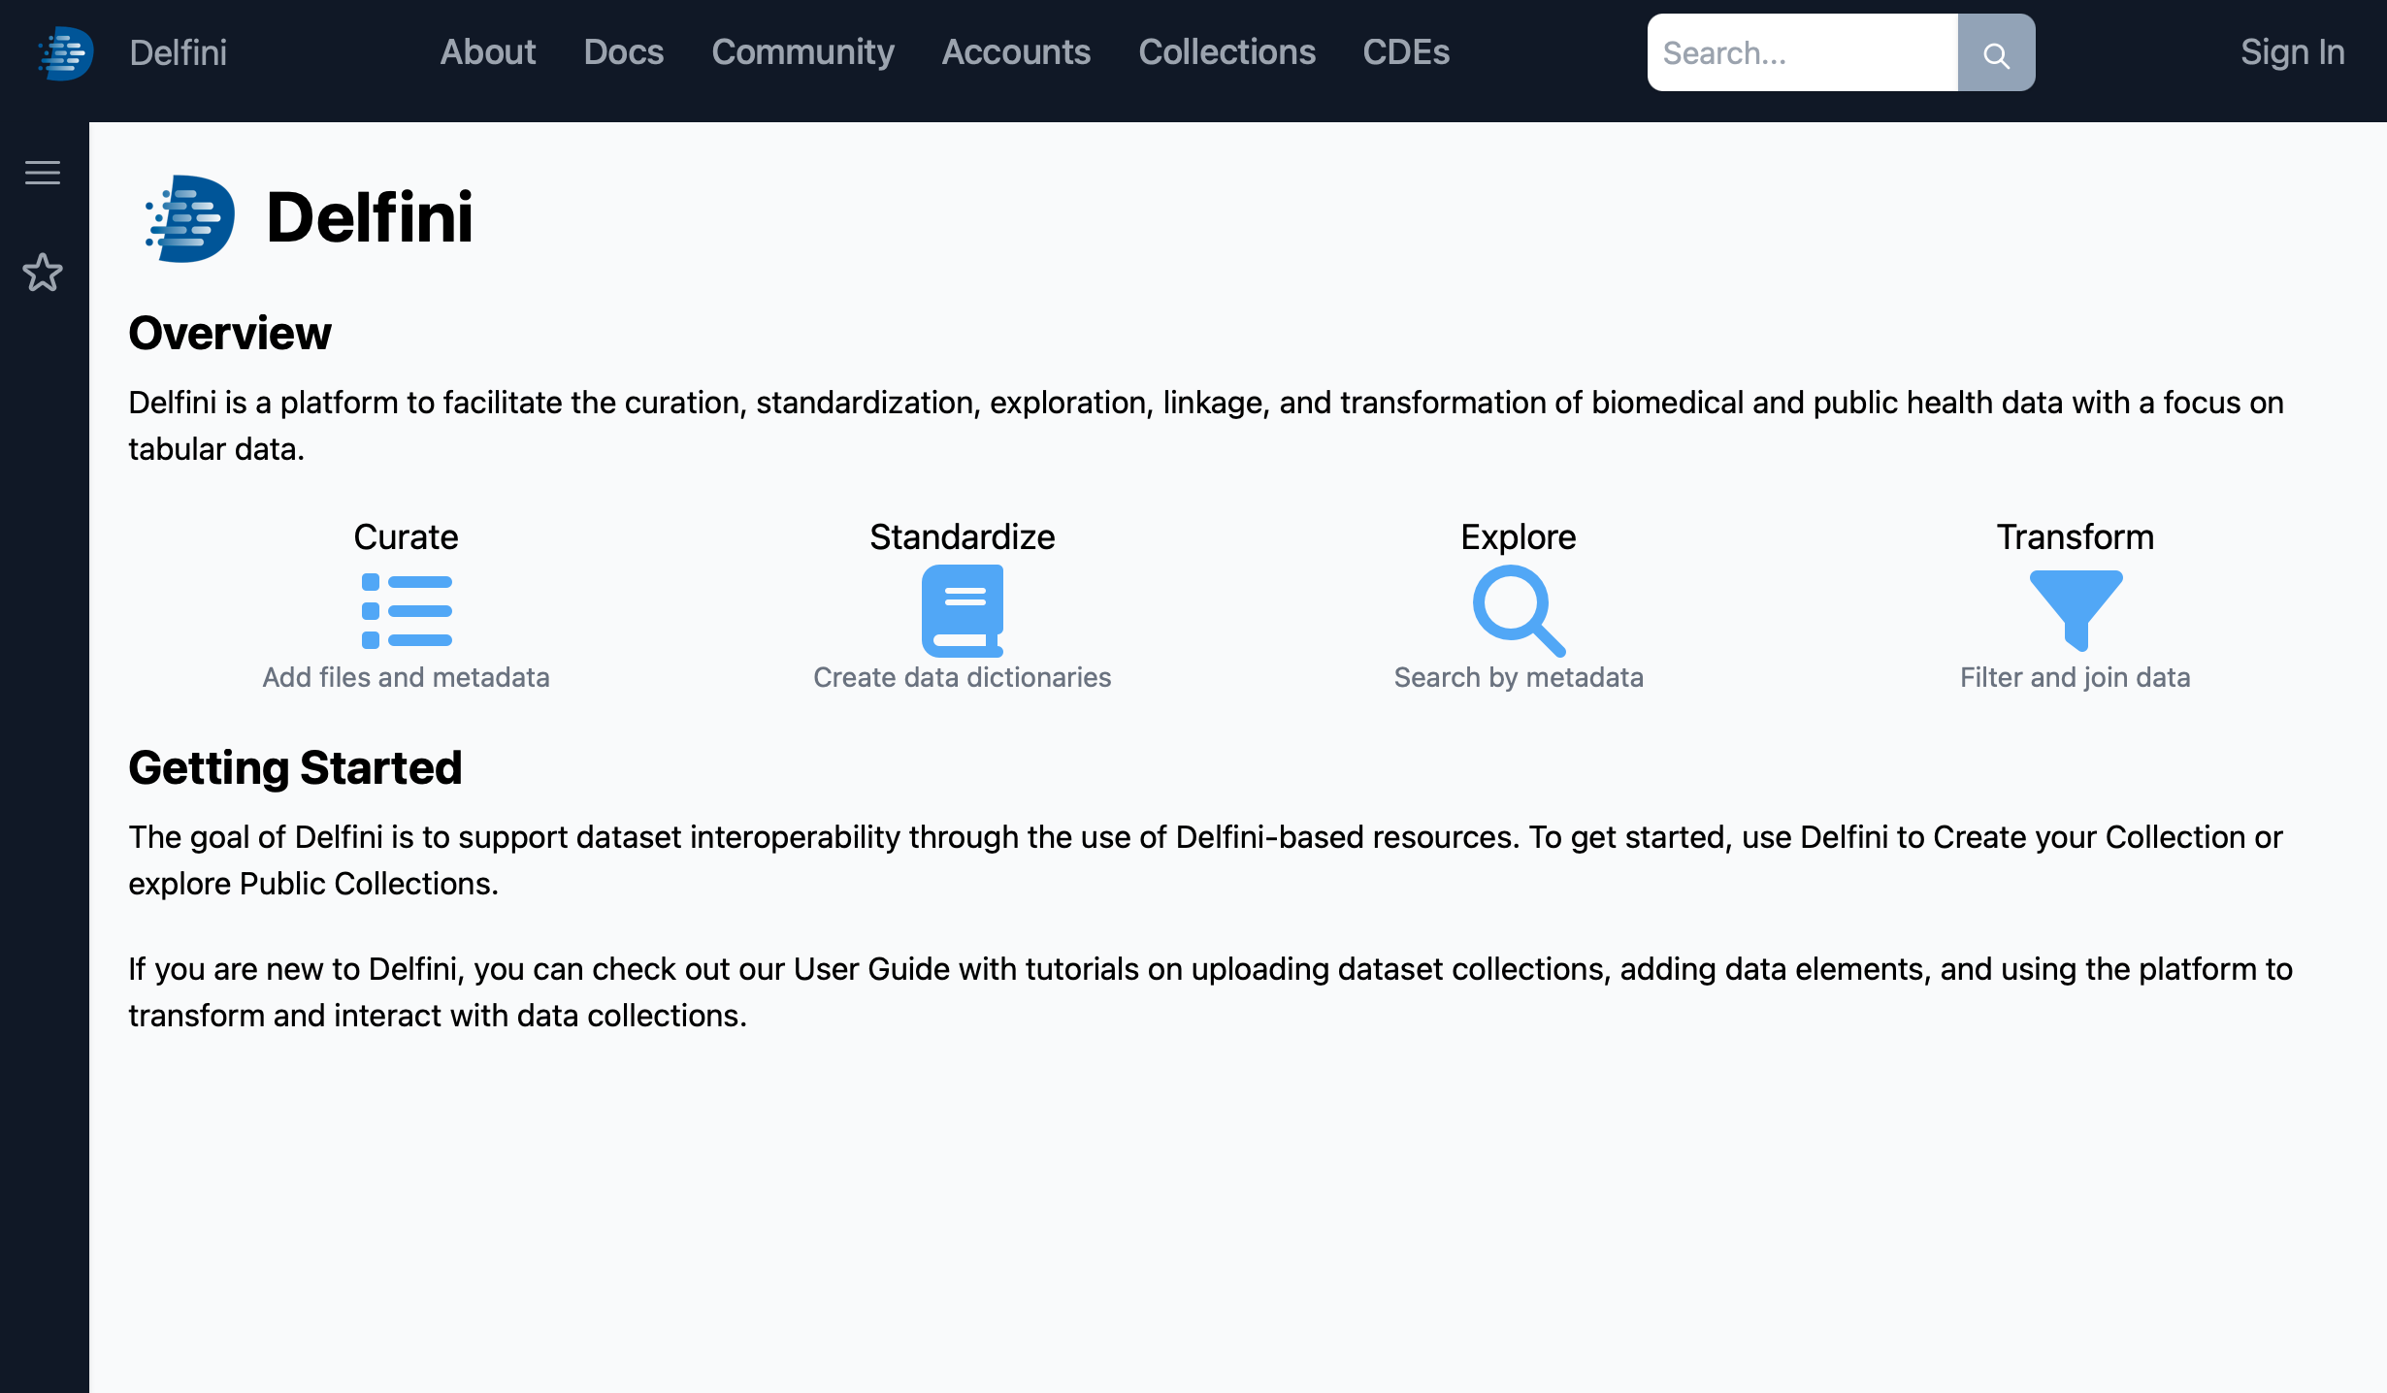Open the About menu item
Viewport: 2387px width, 1393px height.
tap(488, 52)
